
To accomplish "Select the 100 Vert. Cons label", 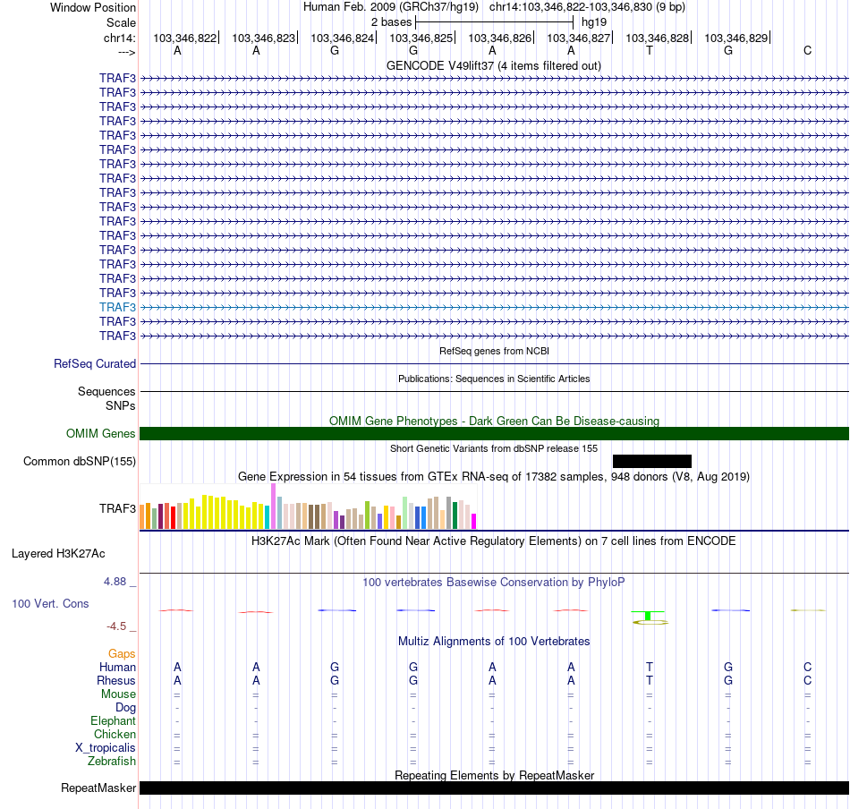I will click(x=50, y=604).
